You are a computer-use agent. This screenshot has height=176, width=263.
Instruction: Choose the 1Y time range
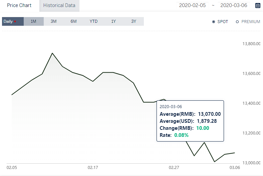pyautogui.click(x=113, y=21)
